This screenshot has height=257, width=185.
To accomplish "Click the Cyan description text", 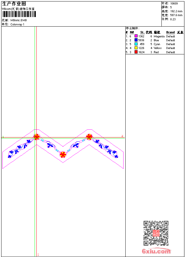I will tap(157, 44).
